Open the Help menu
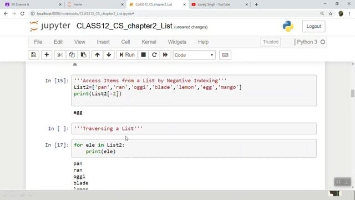Screen dimensions: 355x200 tap(204, 42)
